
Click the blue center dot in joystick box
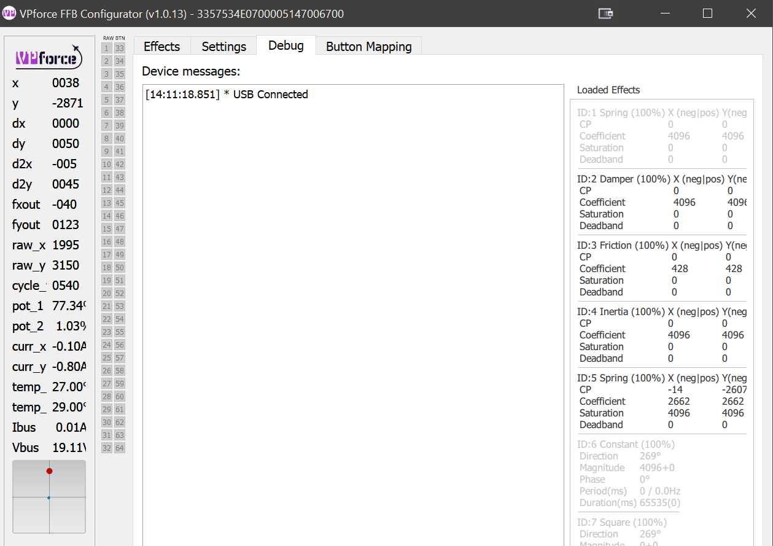click(49, 497)
